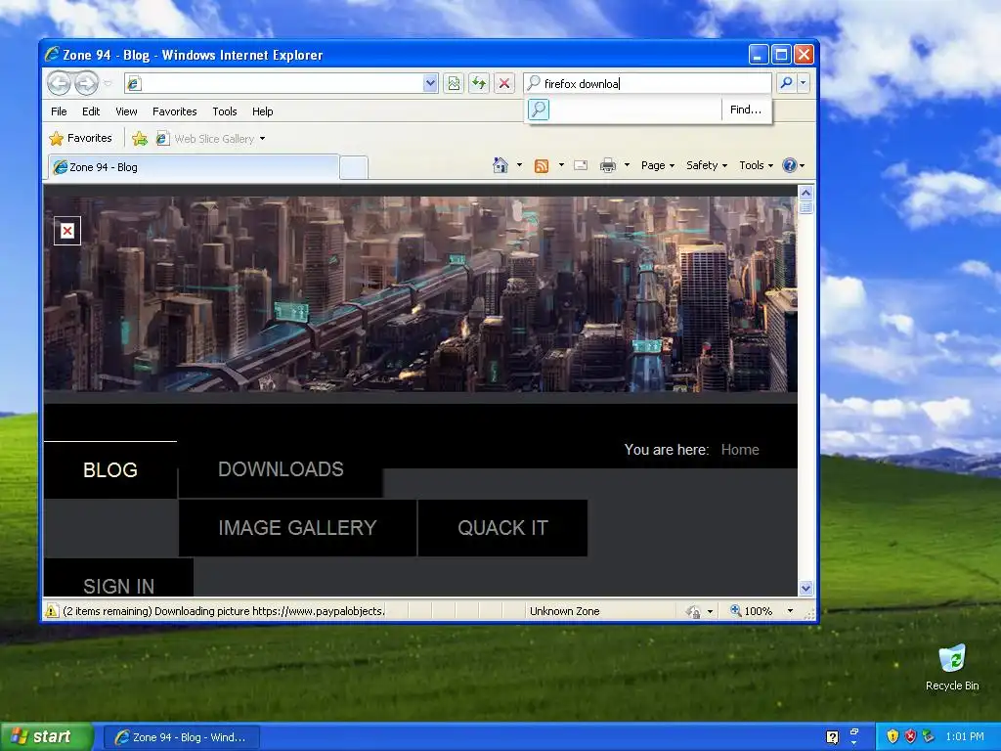Click the orange RSS Feeds icon
Image resolution: width=1001 pixels, height=751 pixels.
542,166
